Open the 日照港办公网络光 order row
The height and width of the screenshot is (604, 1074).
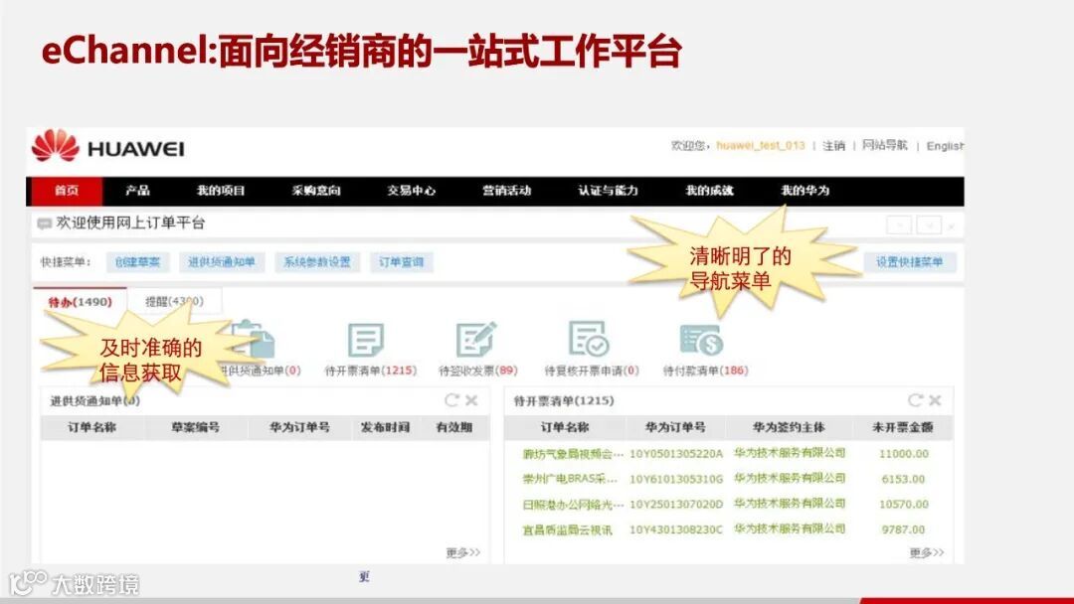click(x=574, y=504)
